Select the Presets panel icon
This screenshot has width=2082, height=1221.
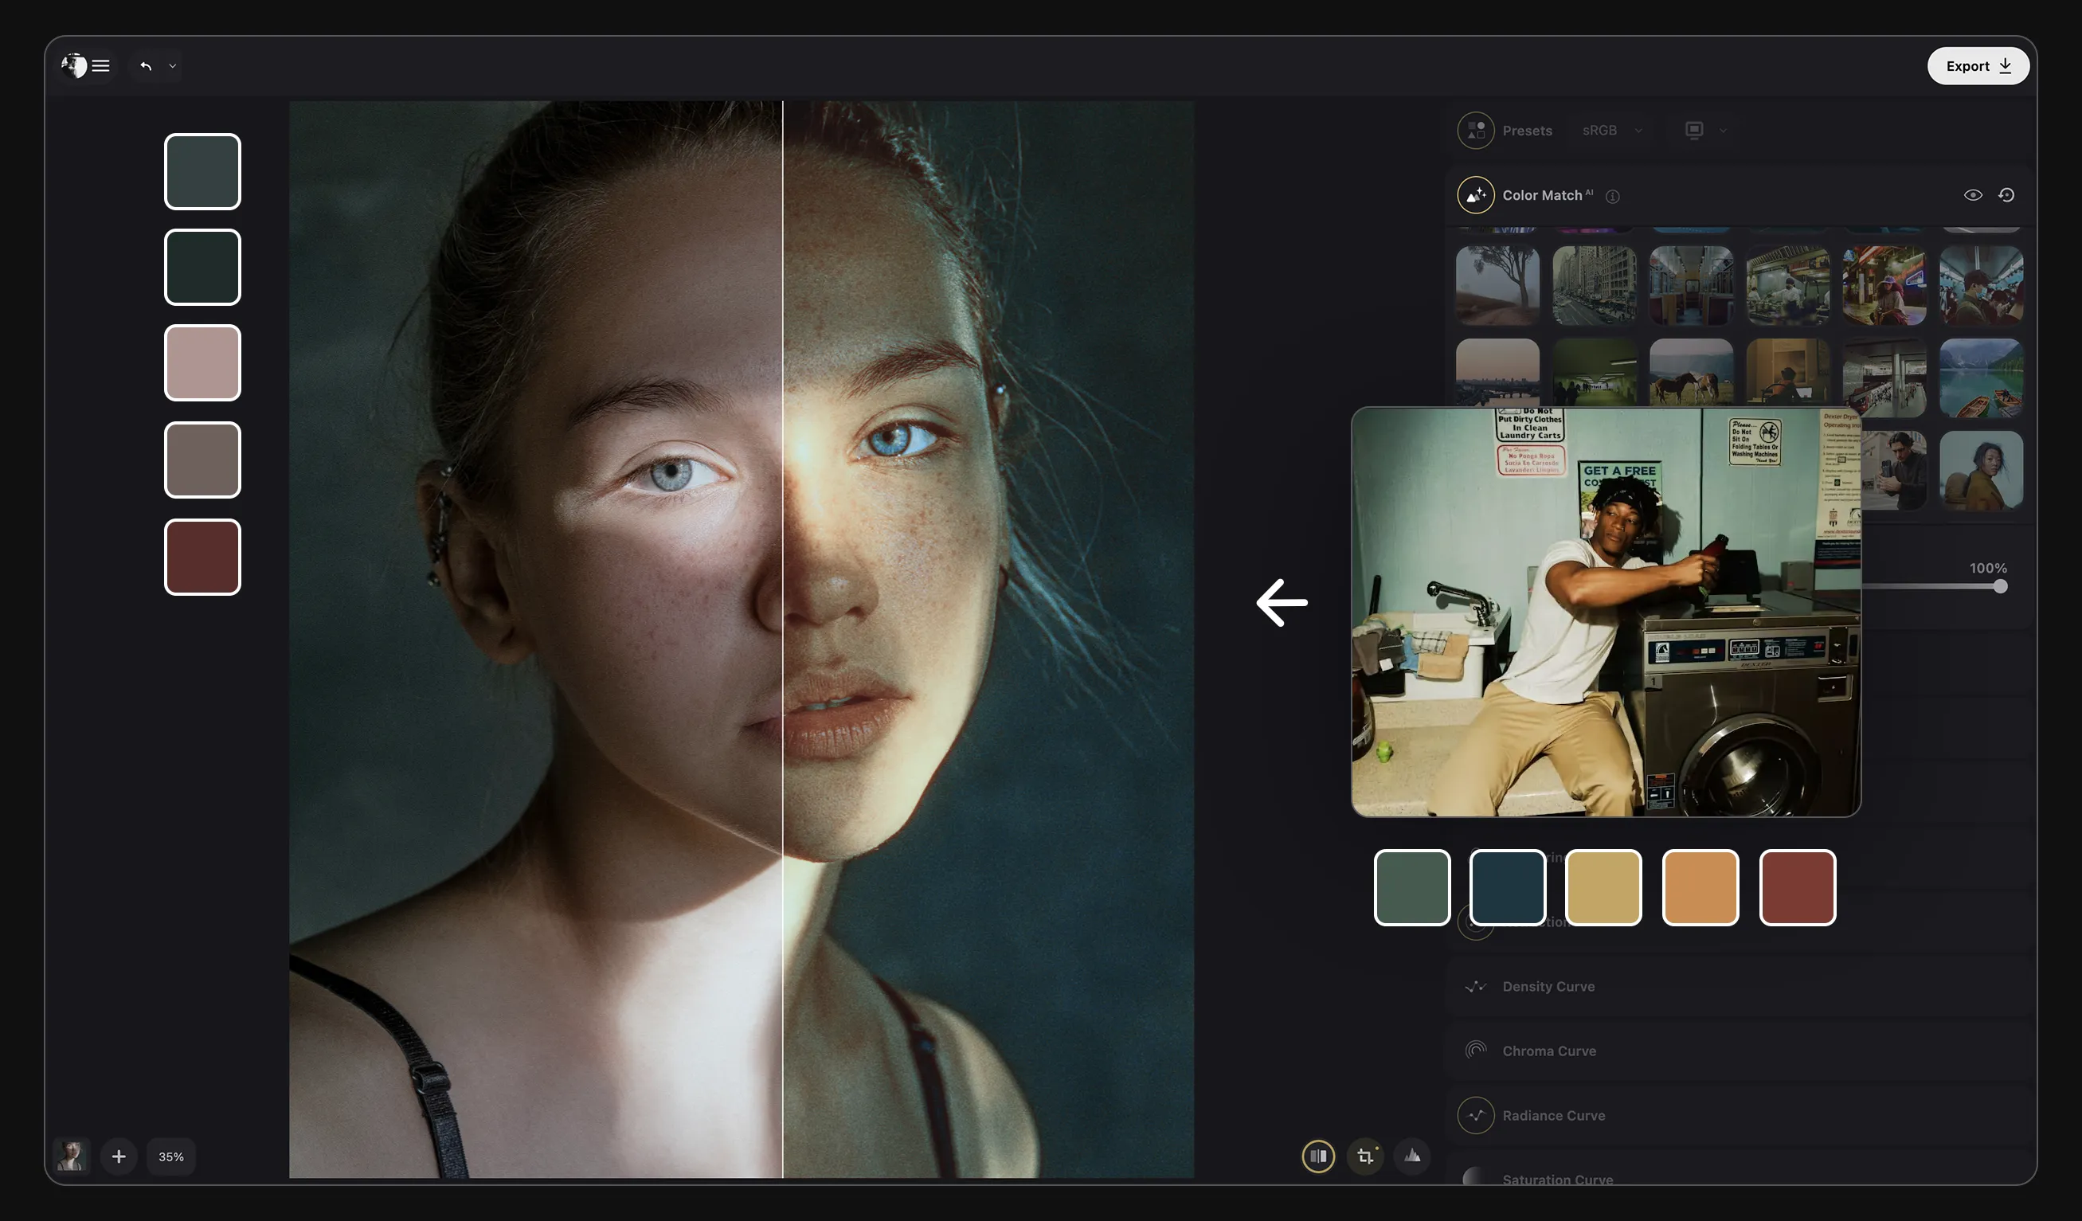[x=1476, y=130]
